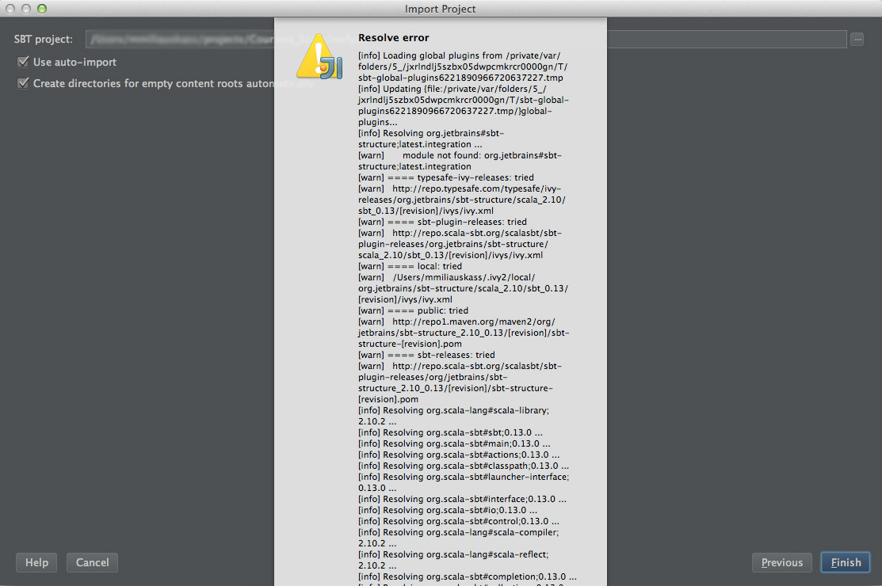Screen dimensions: 882x586
Task: Cancel the SBT project import
Action: coord(92,562)
